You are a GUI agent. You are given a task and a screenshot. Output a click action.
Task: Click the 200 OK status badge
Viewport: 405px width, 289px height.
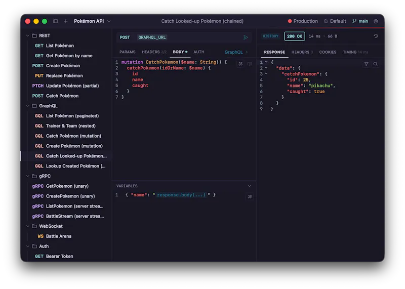[x=295, y=36]
